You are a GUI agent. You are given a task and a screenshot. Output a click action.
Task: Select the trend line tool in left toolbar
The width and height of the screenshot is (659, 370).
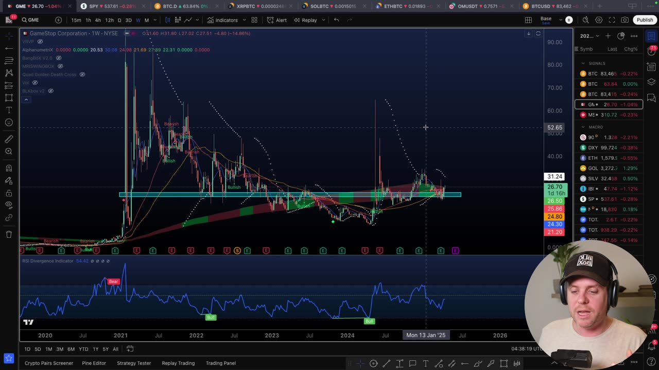pos(9,48)
